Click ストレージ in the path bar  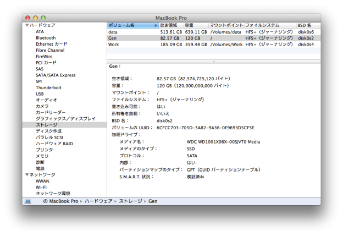point(131,201)
